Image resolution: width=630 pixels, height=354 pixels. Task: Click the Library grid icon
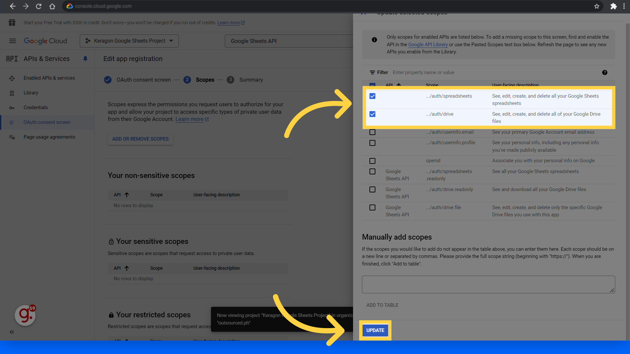[12, 93]
